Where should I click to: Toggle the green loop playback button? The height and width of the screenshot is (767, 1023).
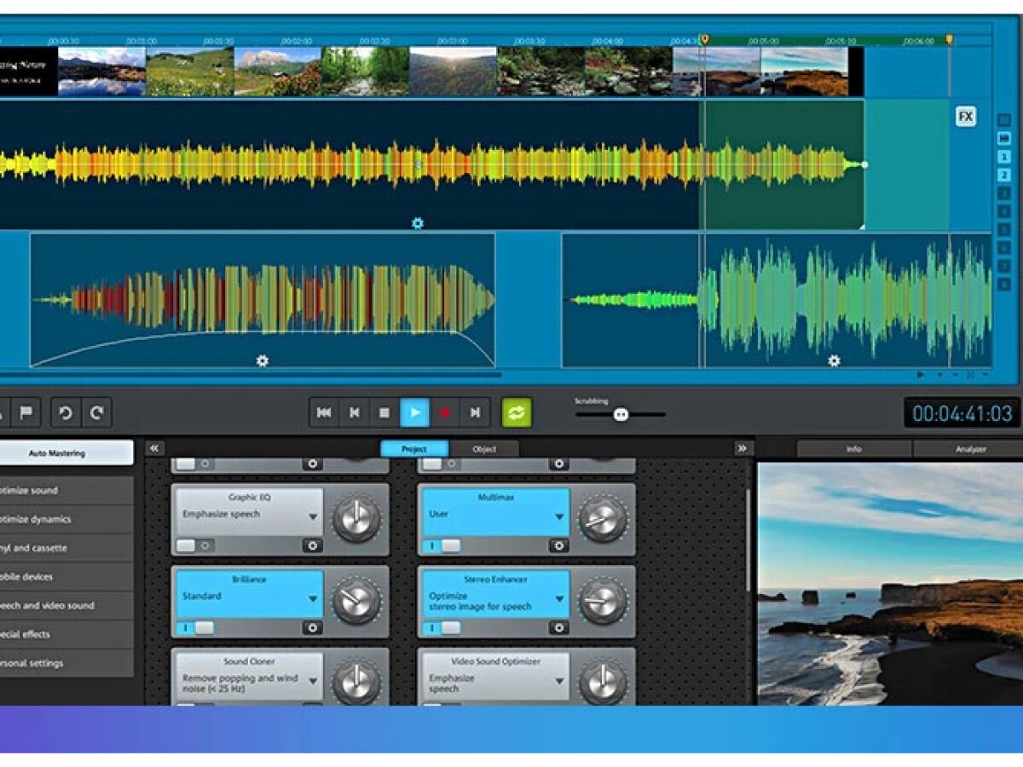pos(517,413)
